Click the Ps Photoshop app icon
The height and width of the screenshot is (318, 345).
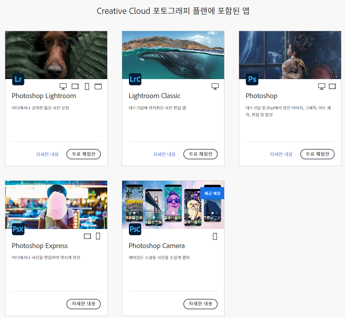coord(252,79)
